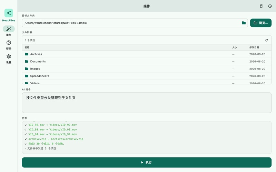Click the trash clear icon in header
The height and width of the screenshot is (172, 276).
coord(261,6)
